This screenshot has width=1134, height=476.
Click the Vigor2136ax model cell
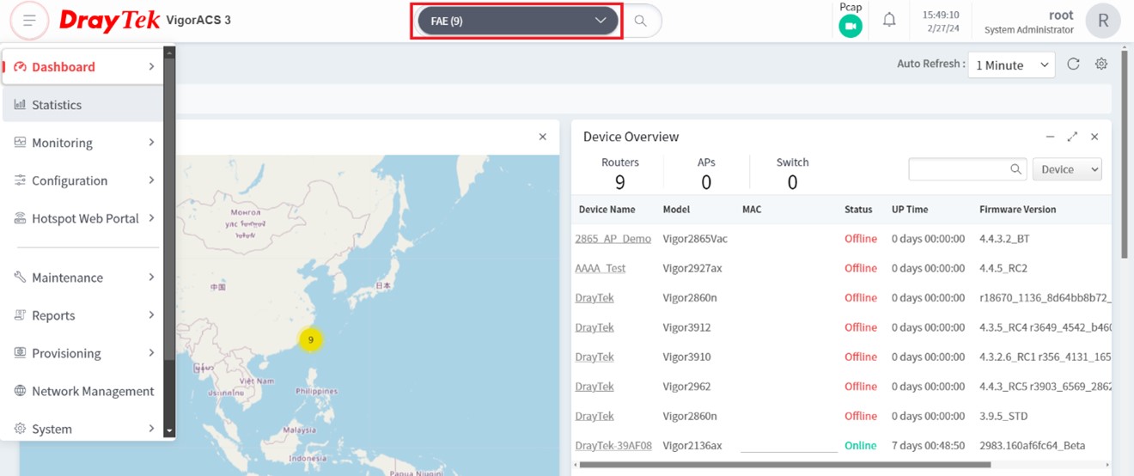pos(692,446)
